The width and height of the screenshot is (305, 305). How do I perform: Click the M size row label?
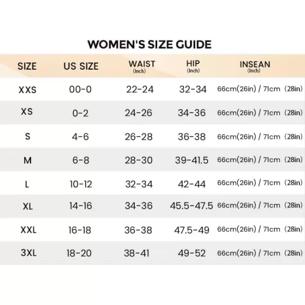[x=27, y=160]
